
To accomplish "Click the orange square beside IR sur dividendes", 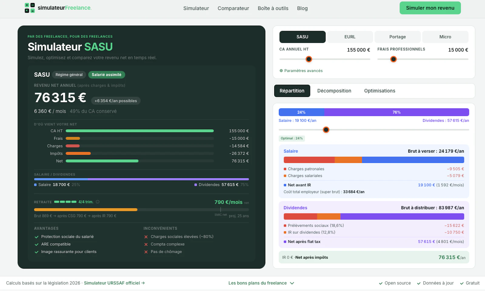I will point(285,232).
